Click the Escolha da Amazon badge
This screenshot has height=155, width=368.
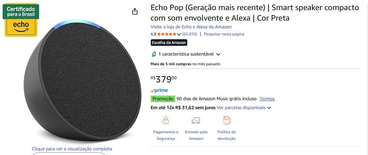[x=169, y=43]
